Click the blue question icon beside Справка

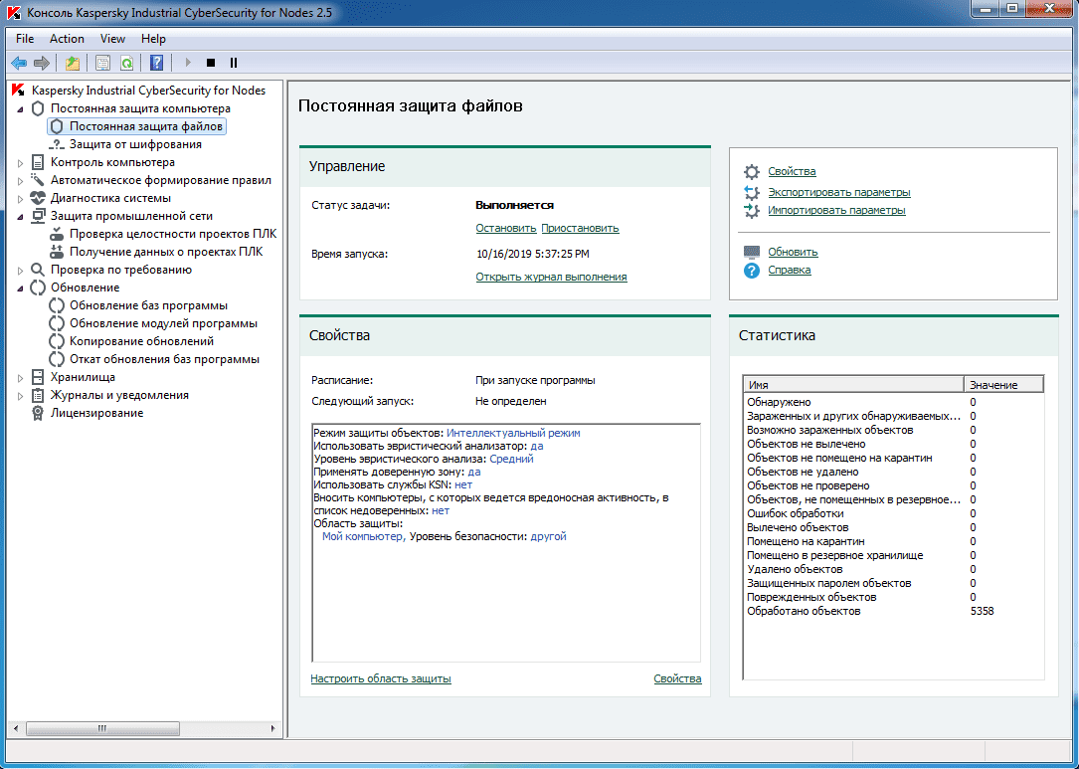tap(752, 271)
